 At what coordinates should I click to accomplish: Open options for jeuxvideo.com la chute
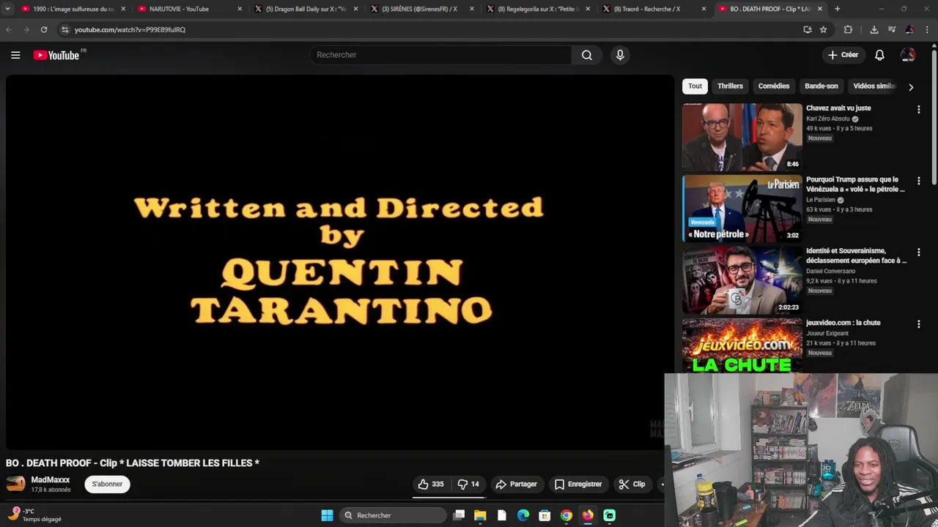pyautogui.click(x=918, y=324)
